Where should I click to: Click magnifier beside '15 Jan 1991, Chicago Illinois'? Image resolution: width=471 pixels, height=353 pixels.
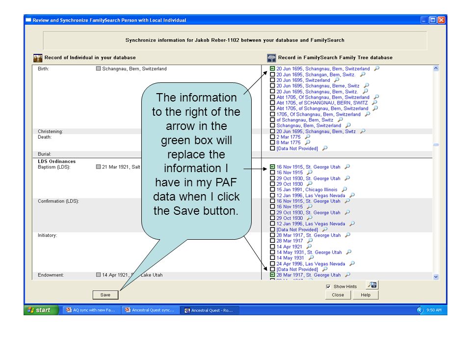tap(344, 189)
